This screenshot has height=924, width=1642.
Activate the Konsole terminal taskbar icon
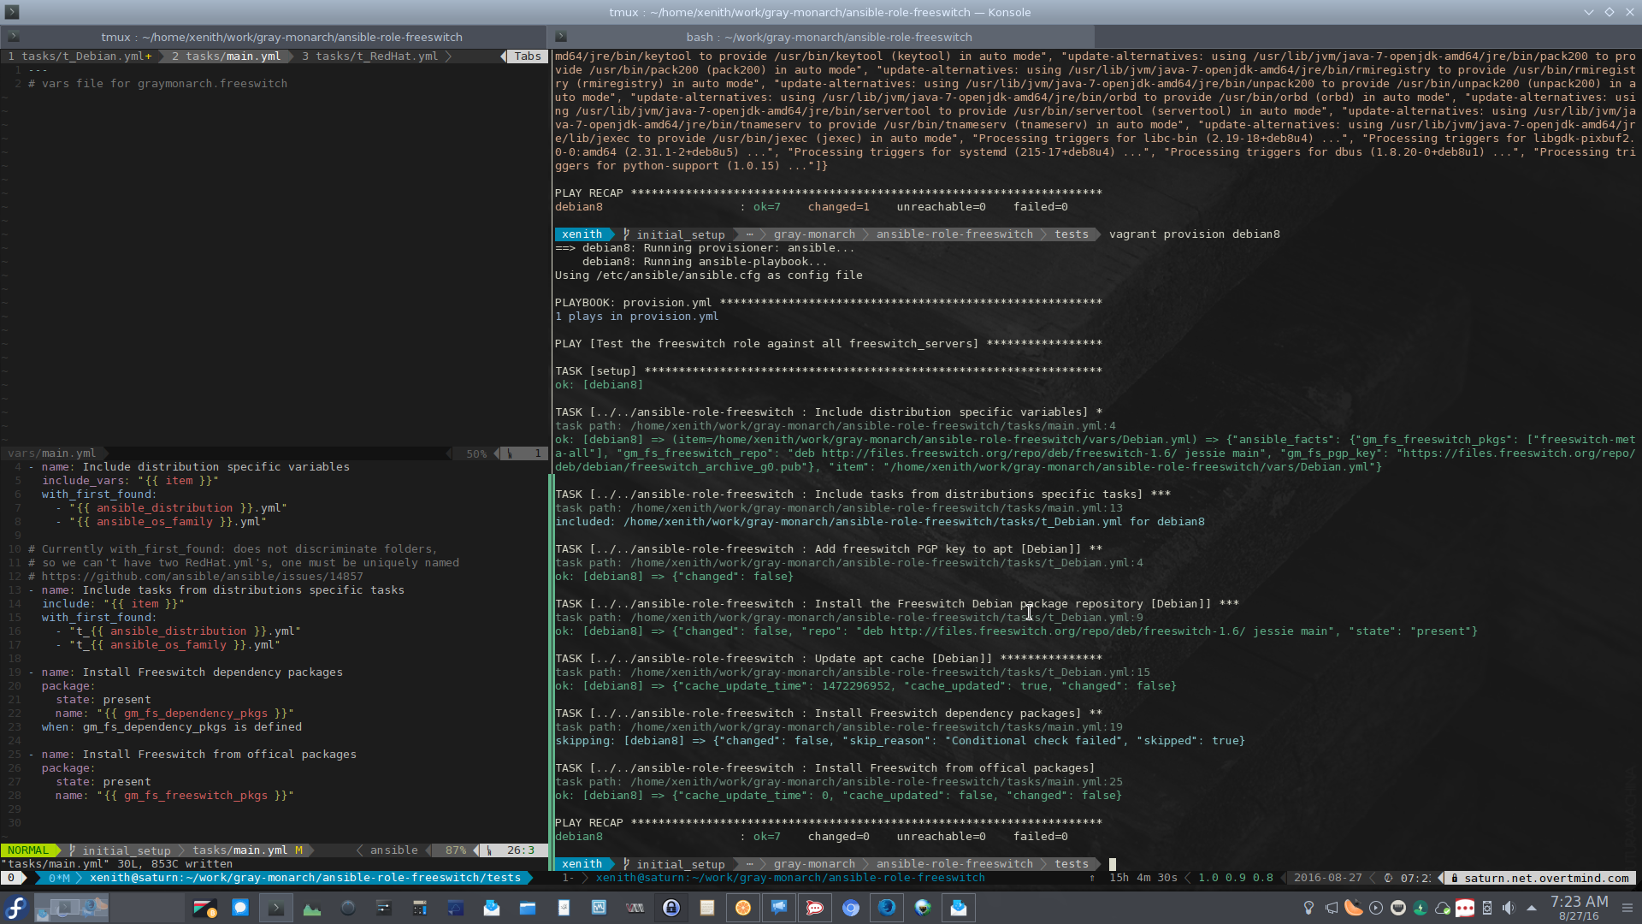click(x=276, y=908)
